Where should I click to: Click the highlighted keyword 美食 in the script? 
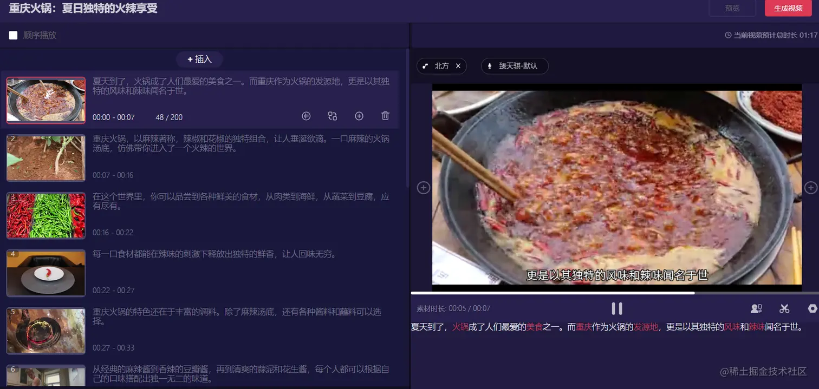click(535, 327)
